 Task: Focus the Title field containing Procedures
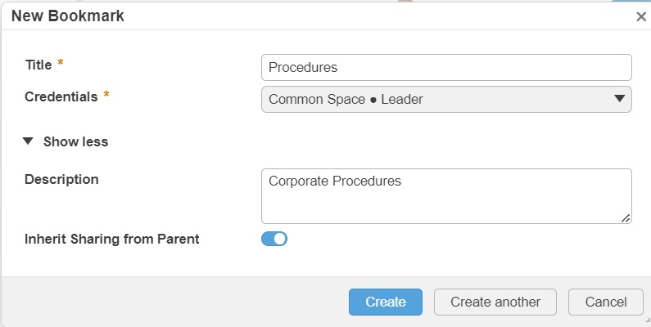(x=446, y=67)
